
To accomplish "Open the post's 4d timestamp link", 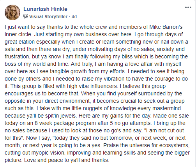I will pyautogui.click(x=74, y=17).
